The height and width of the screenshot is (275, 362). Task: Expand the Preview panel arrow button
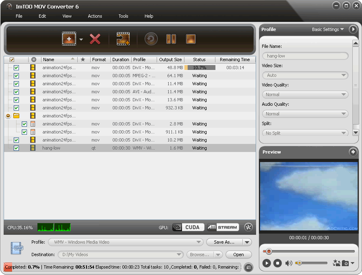tap(353, 152)
